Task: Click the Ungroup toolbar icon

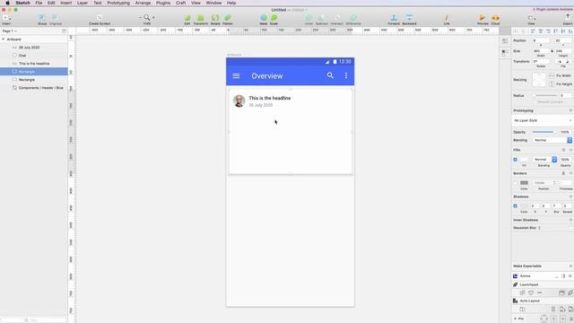Action: 56,18
